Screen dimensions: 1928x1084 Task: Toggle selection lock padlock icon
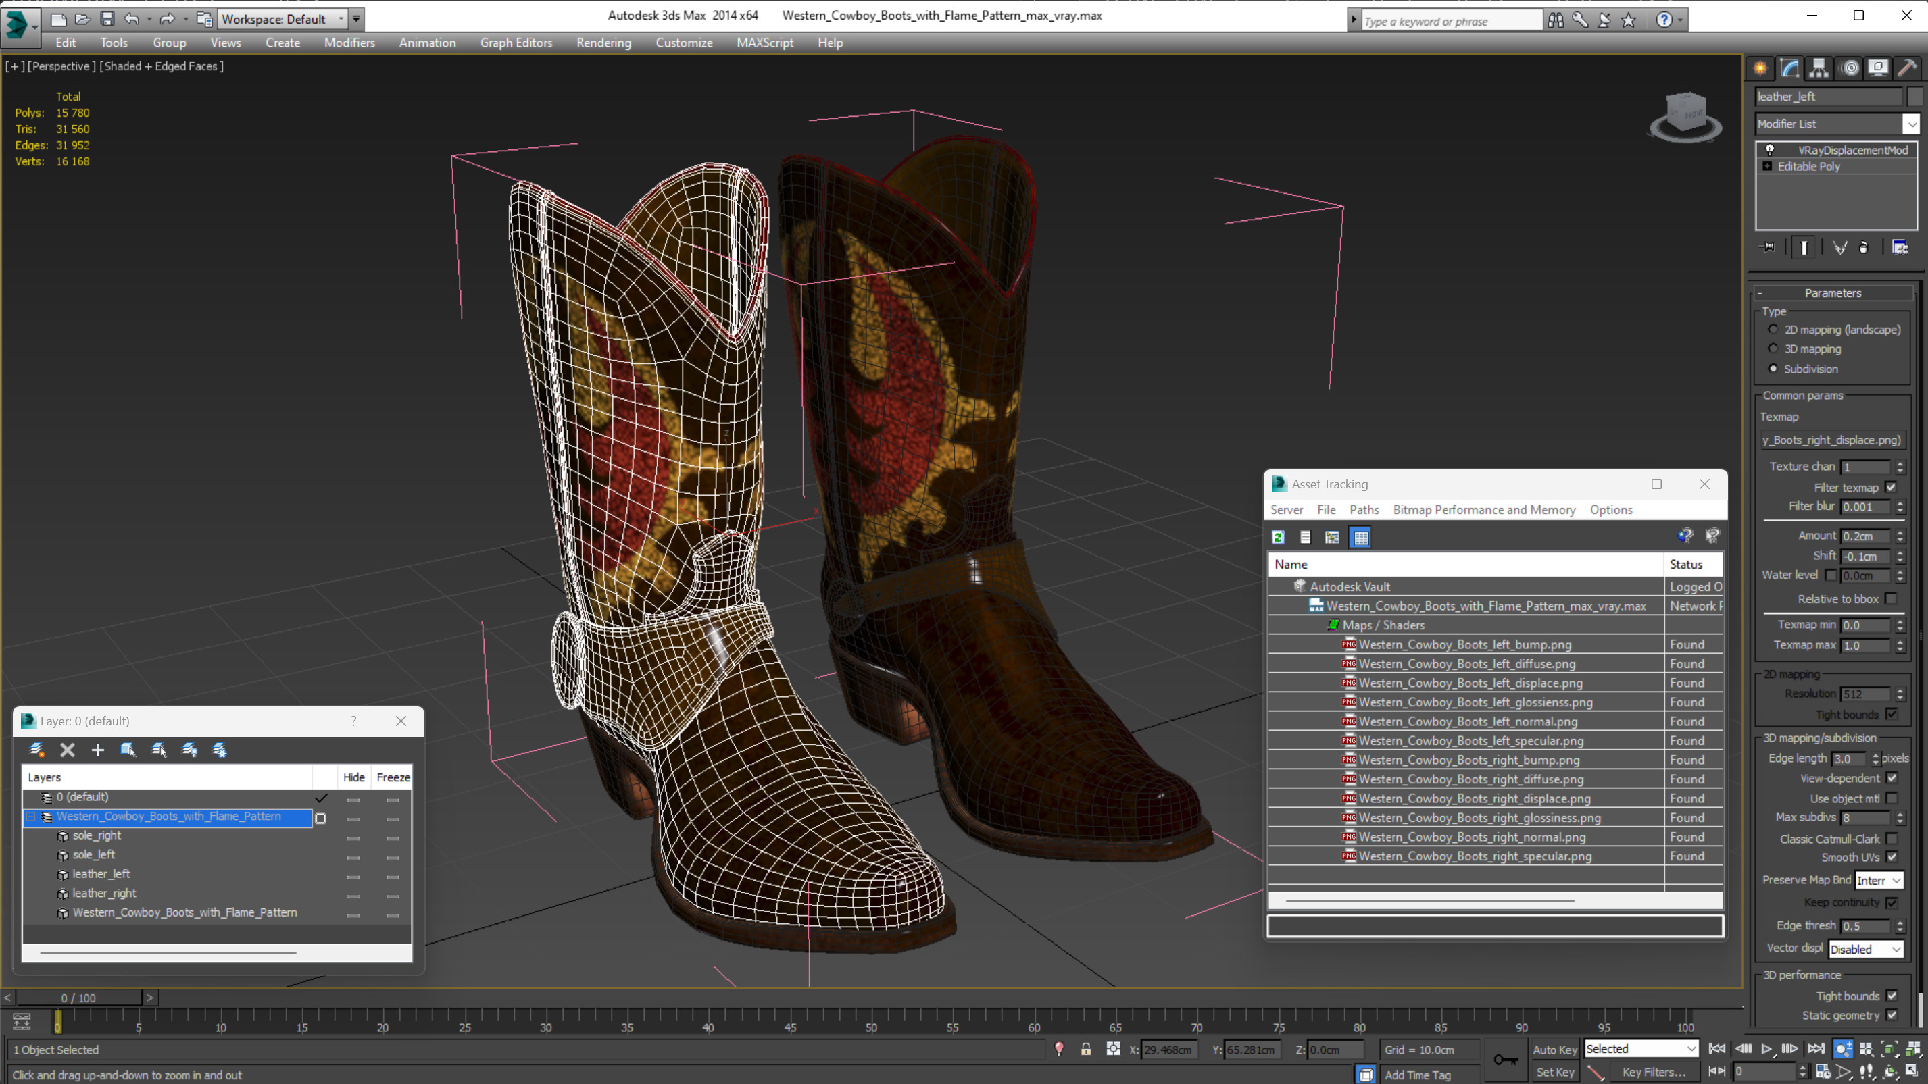click(1085, 1050)
